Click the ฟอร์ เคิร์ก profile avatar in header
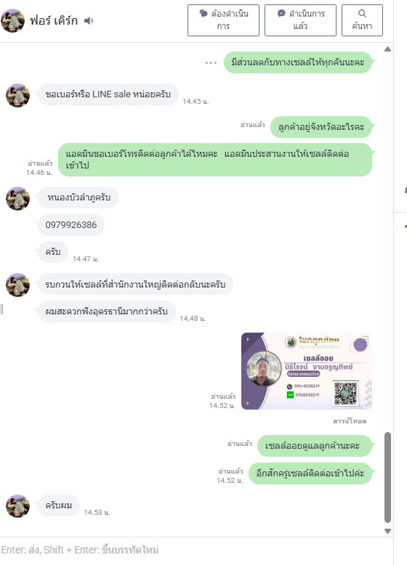 (12, 20)
